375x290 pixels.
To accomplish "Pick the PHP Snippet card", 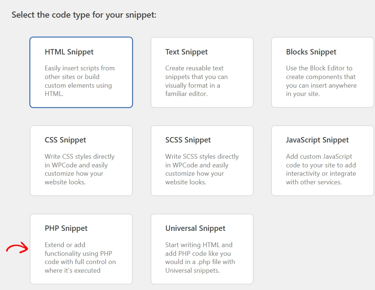I will 81,249.
